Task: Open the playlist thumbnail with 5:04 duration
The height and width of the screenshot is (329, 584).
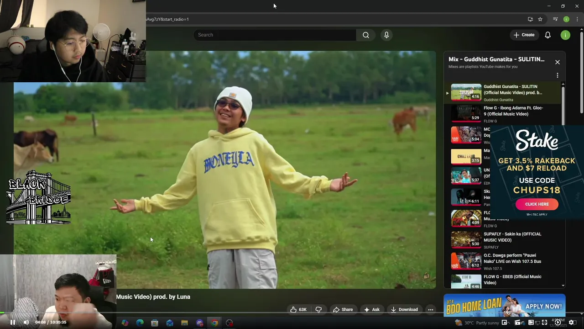Action: tap(466, 135)
